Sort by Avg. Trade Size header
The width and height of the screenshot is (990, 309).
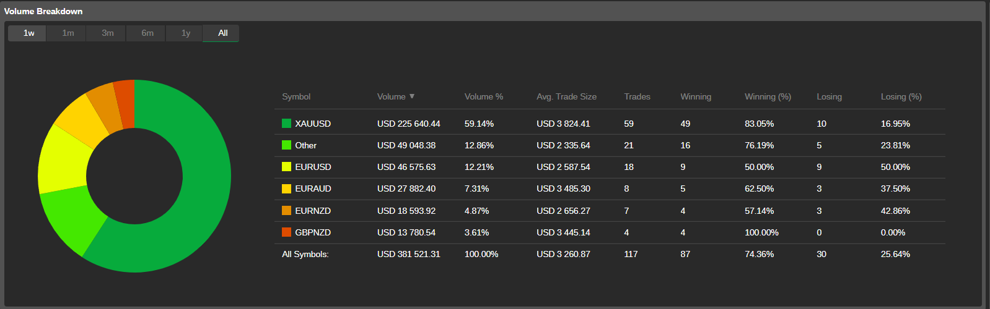pyautogui.click(x=566, y=96)
